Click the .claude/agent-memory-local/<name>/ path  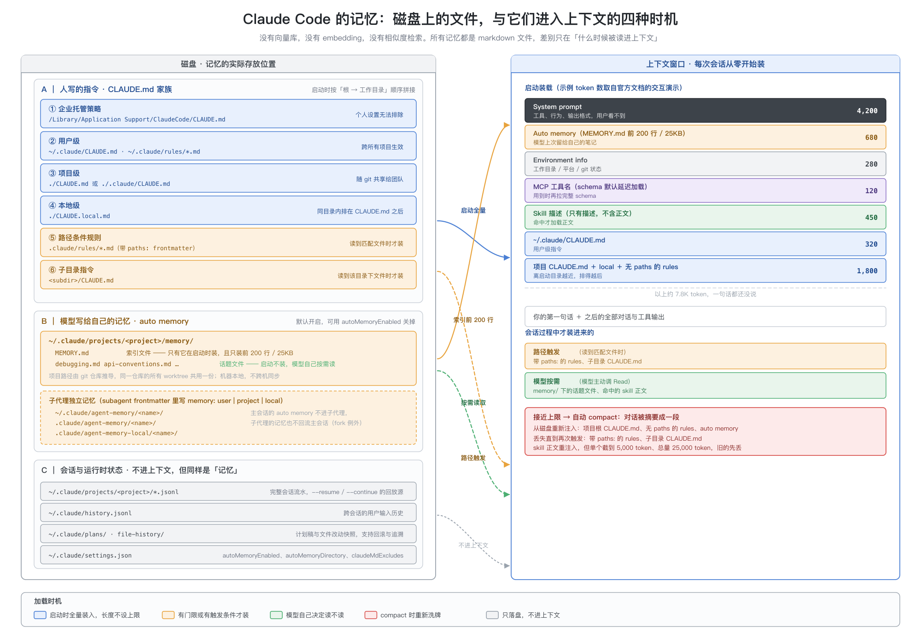116,433
